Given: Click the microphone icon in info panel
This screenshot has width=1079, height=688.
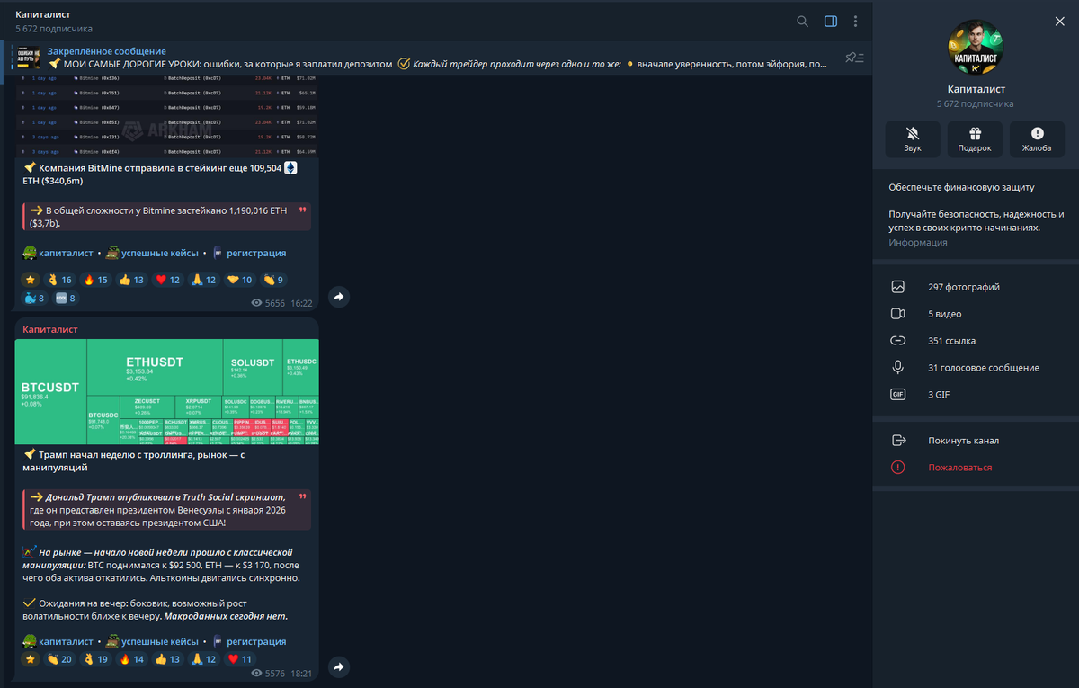Looking at the screenshot, I should click(x=897, y=368).
